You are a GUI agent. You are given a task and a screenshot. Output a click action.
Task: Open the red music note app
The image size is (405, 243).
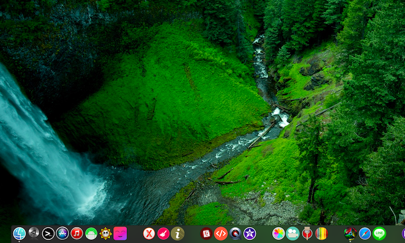coord(77,233)
